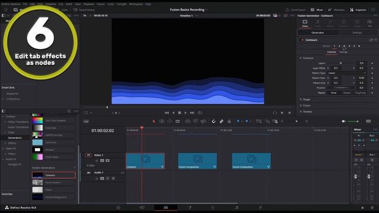This screenshot has width=379, height=213.
Task: Add a blue flag to the clip
Action: click(x=238, y=121)
